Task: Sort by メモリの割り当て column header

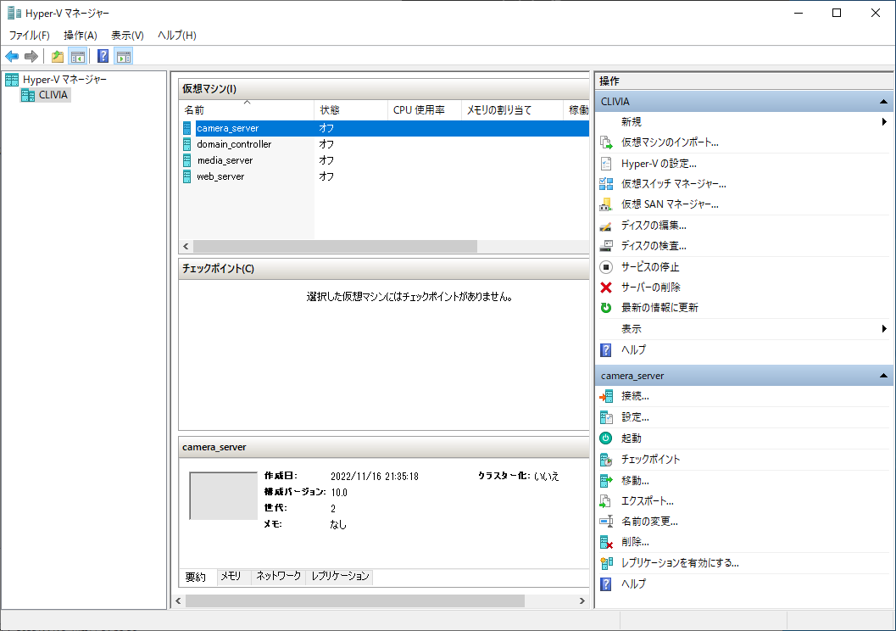Action: 512,109
